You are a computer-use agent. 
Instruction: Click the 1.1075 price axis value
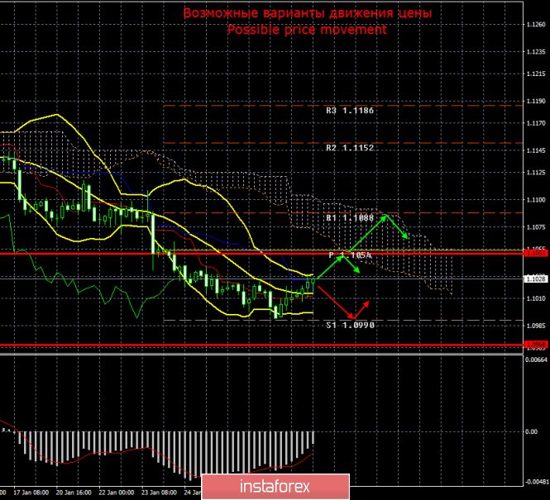coord(536,227)
